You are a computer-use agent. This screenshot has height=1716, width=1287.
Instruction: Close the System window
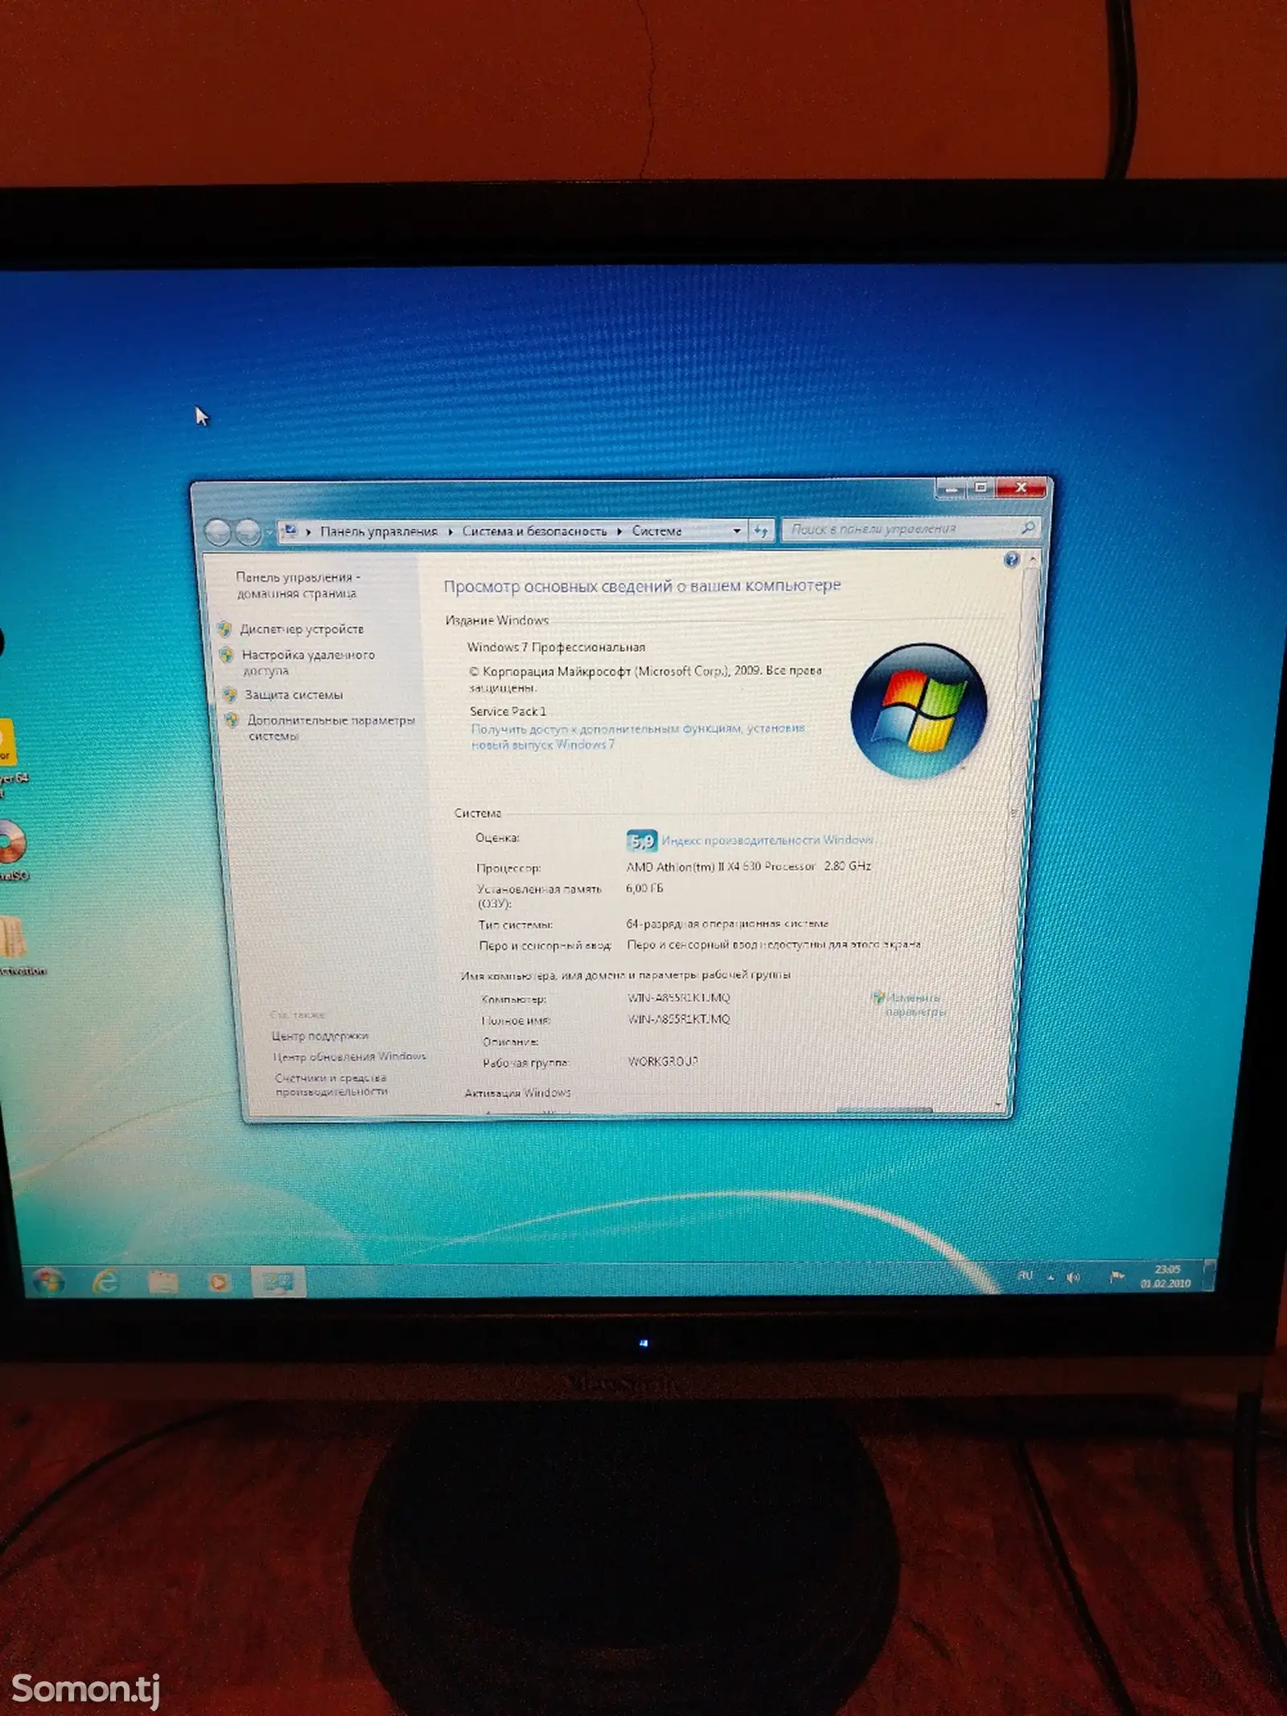pyautogui.click(x=1021, y=487)
